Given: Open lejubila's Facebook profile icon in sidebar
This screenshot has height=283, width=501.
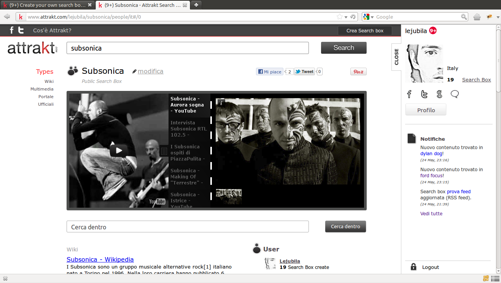Looking at the screenshot, I should click(x=409, y=94).
